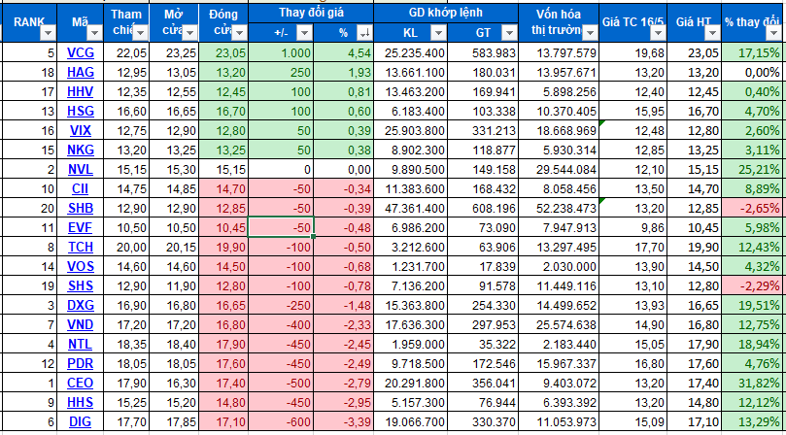Screen dimensions: 786x435
Task: Open the HHV stock link
Action: [x=81, y=91]
